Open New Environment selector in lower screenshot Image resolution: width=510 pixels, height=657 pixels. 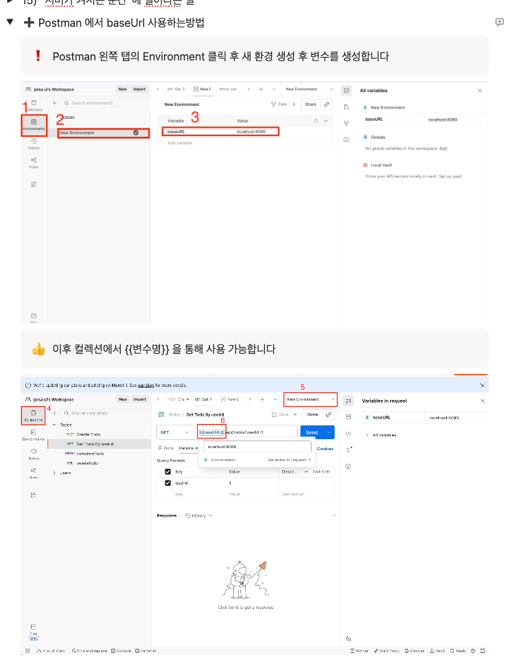click(x=310, y=399)
